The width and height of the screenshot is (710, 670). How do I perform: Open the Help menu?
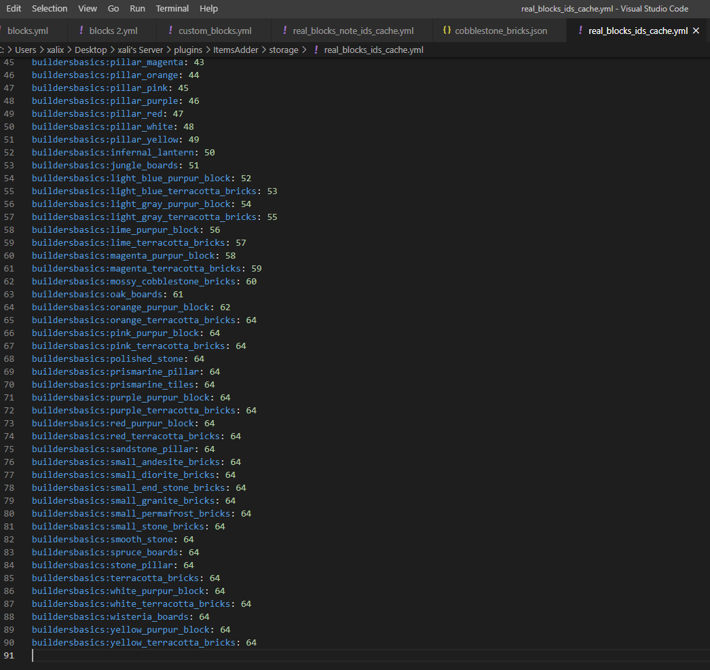[208, 8]
